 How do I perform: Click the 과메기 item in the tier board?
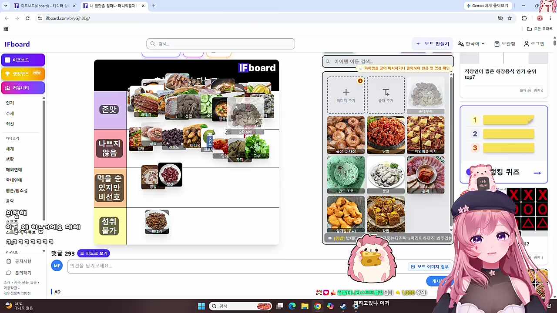146,105
